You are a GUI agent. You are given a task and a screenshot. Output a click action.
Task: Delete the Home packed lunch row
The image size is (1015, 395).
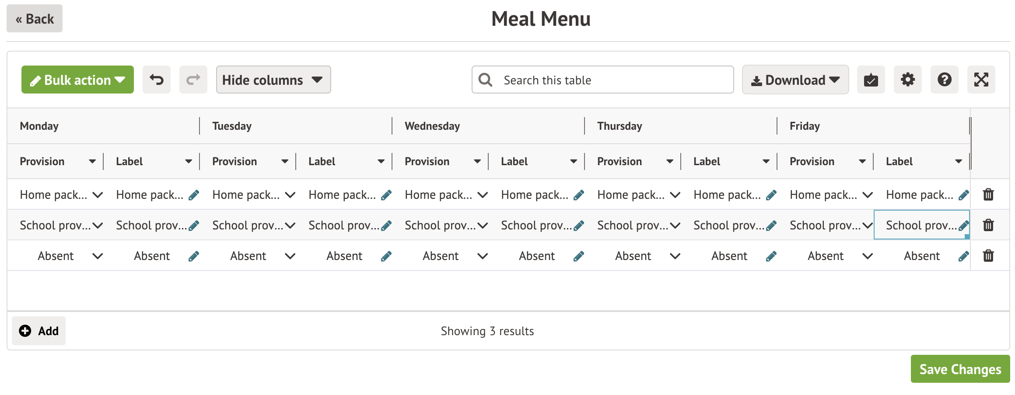pyautogui.click(x=988, y=194)
